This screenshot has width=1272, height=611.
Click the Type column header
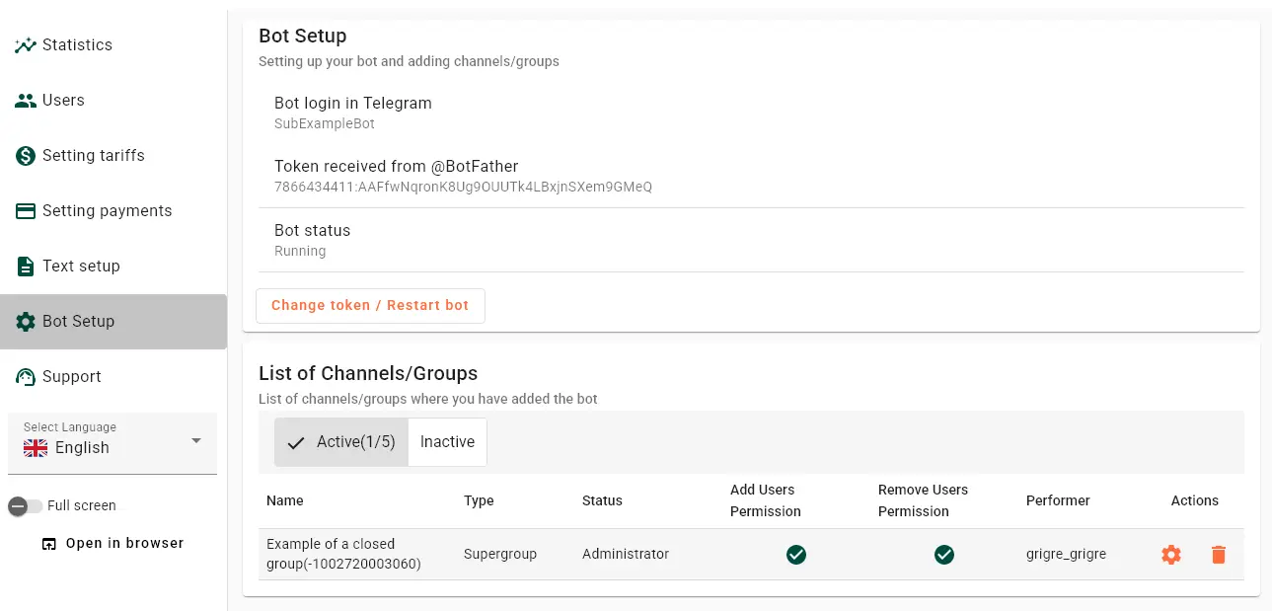[479, 501]
